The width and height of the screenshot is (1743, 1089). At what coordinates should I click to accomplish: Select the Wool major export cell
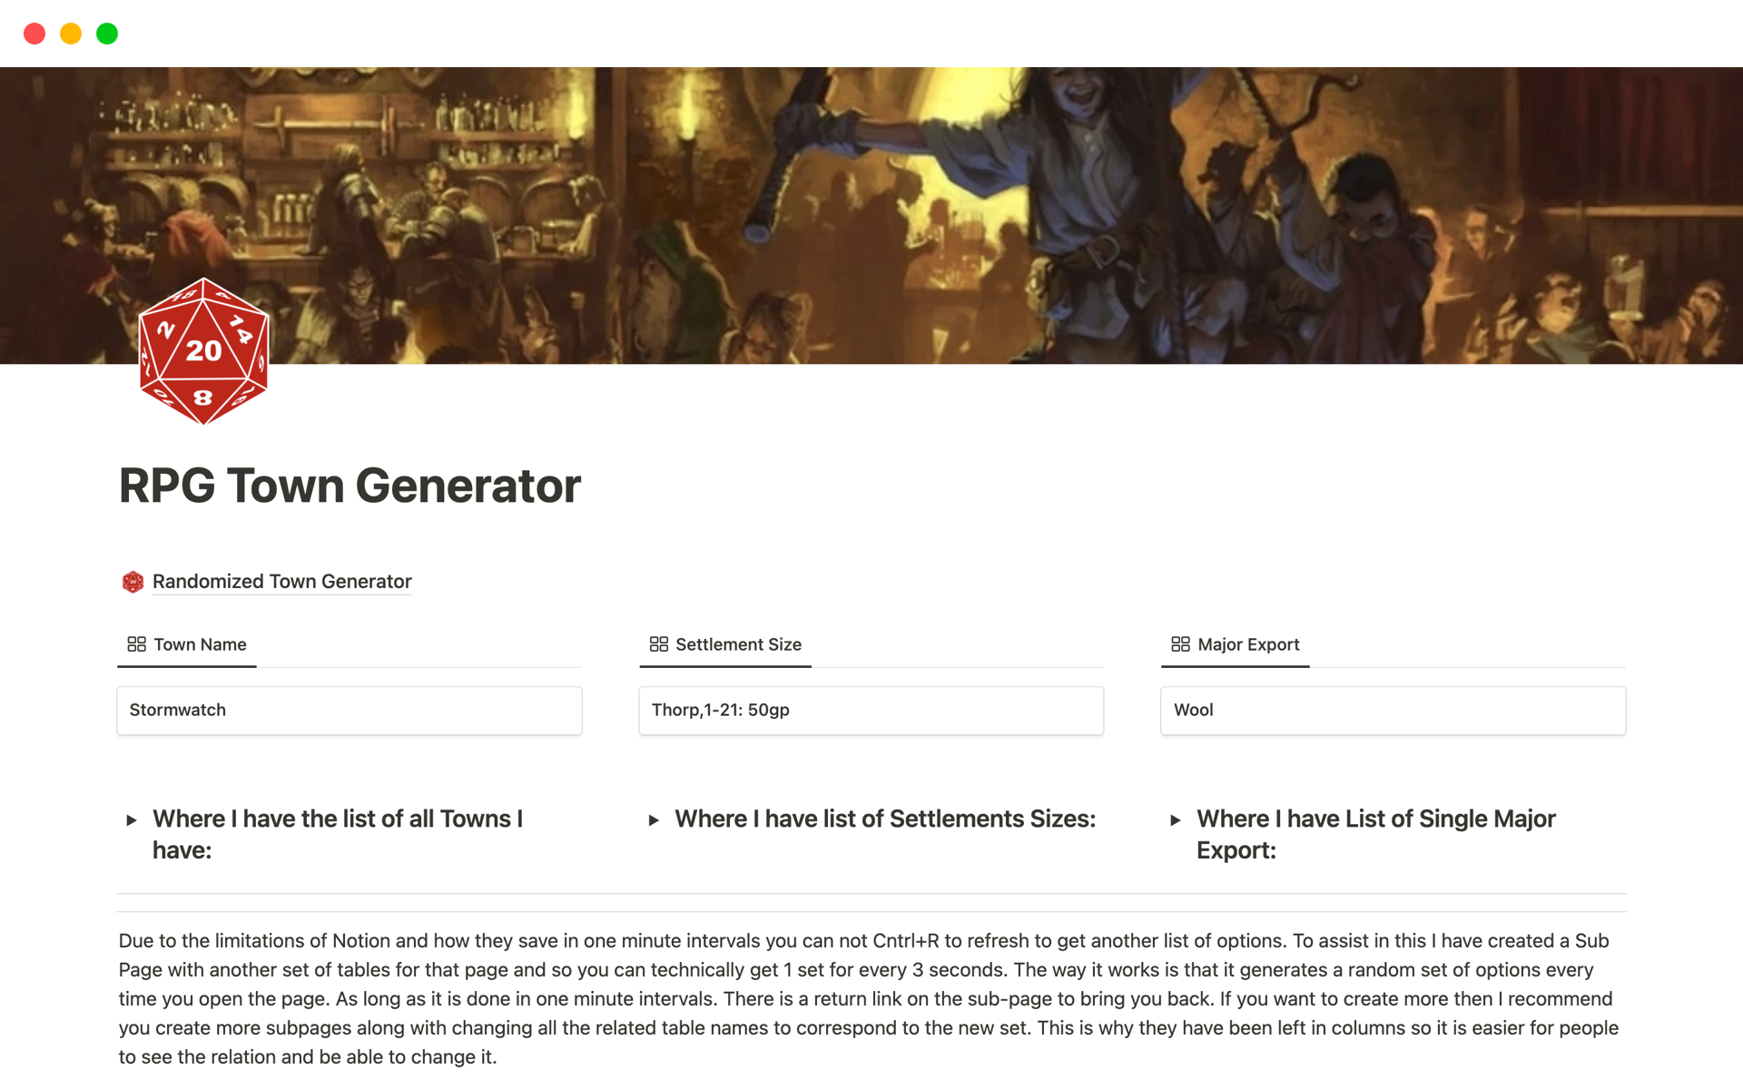pyautogui.click(x=1392, y=711)
